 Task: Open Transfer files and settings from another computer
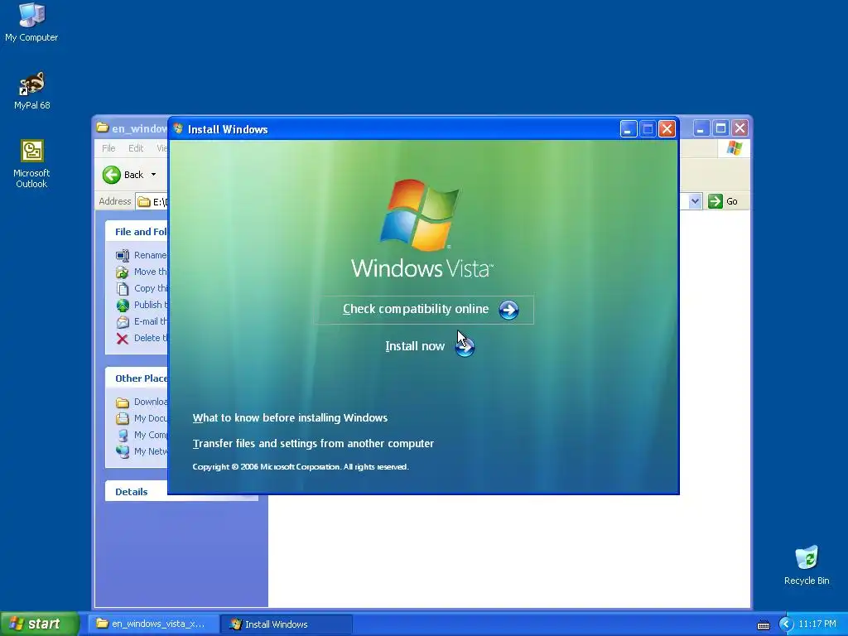[x=313, y=444]
